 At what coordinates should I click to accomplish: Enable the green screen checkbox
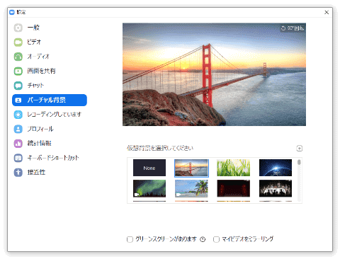click(130, 239)
